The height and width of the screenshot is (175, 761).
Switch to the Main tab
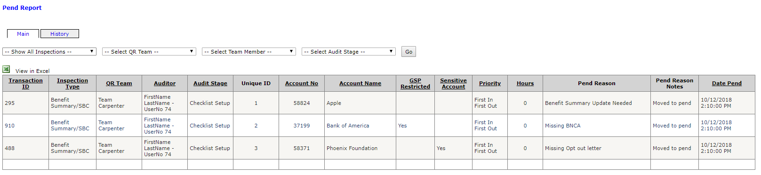(x=23, y=34)
